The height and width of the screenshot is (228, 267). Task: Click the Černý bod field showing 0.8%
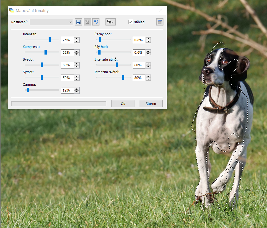(139, 40)
